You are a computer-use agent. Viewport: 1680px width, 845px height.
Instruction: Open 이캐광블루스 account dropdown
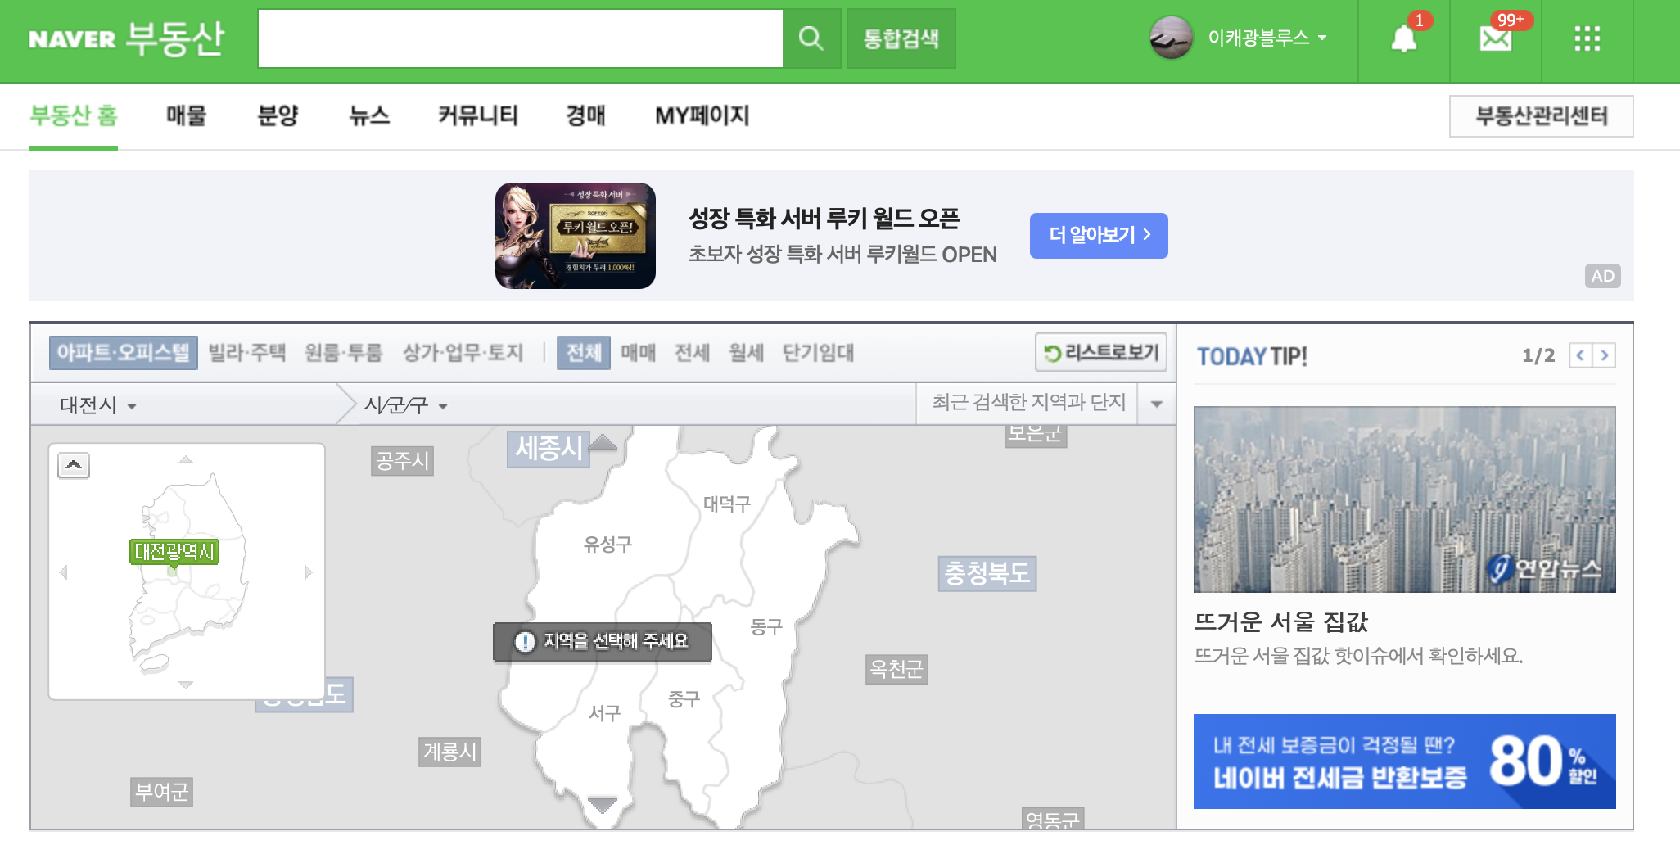point(1267,38)
